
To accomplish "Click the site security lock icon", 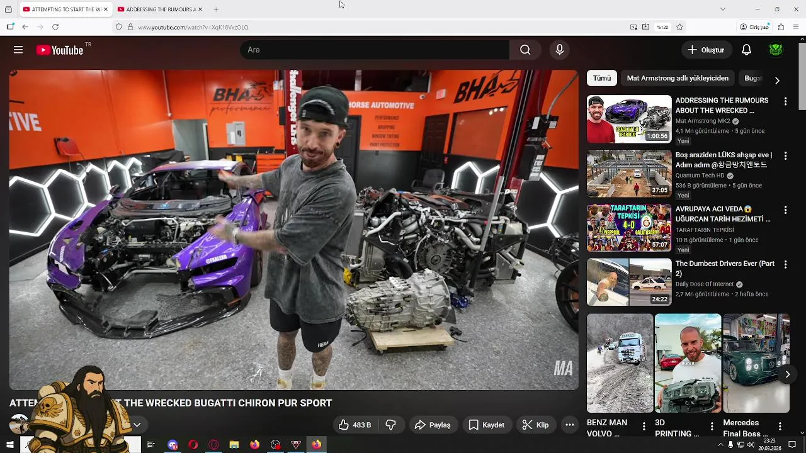I will tap(130, 27).
